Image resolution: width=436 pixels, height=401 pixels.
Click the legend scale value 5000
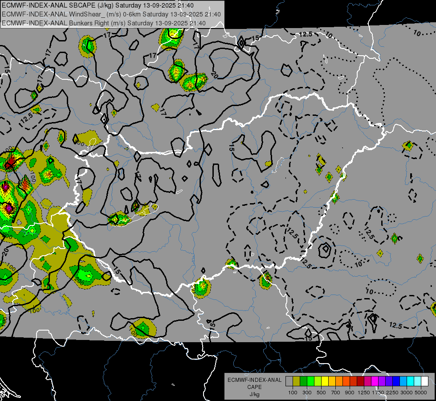click(x=421, y=393)
